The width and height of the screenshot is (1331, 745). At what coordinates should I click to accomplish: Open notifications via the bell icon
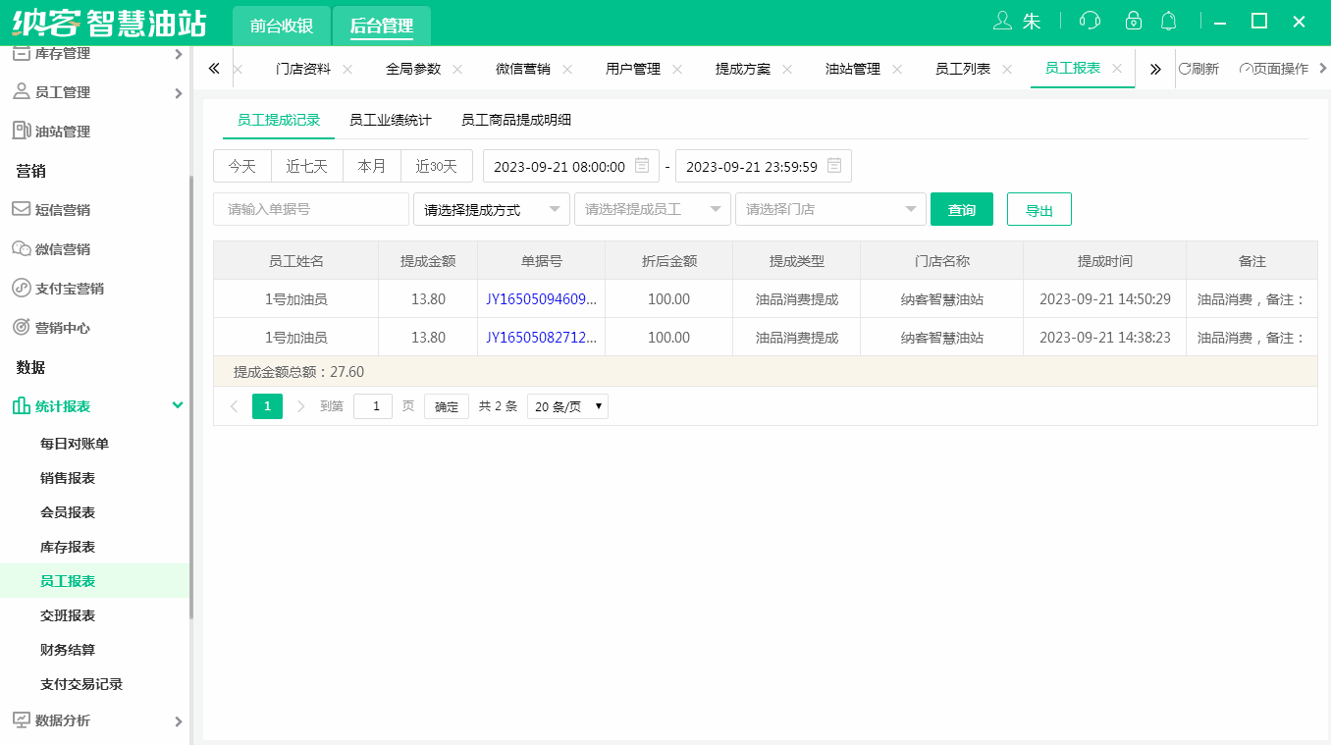(1169, 20)
